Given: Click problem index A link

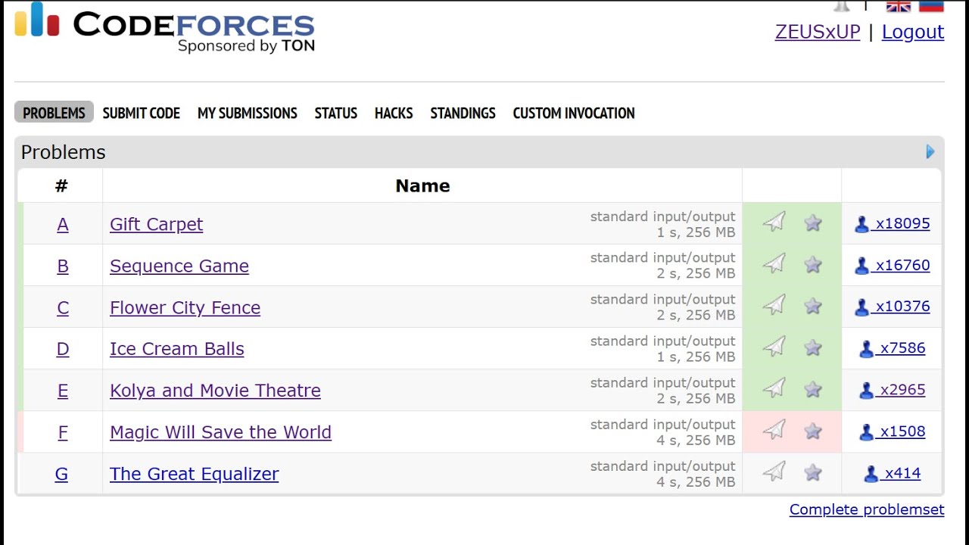Looking at the screenshot, I should pyautogui.click(x=63, y=224).
